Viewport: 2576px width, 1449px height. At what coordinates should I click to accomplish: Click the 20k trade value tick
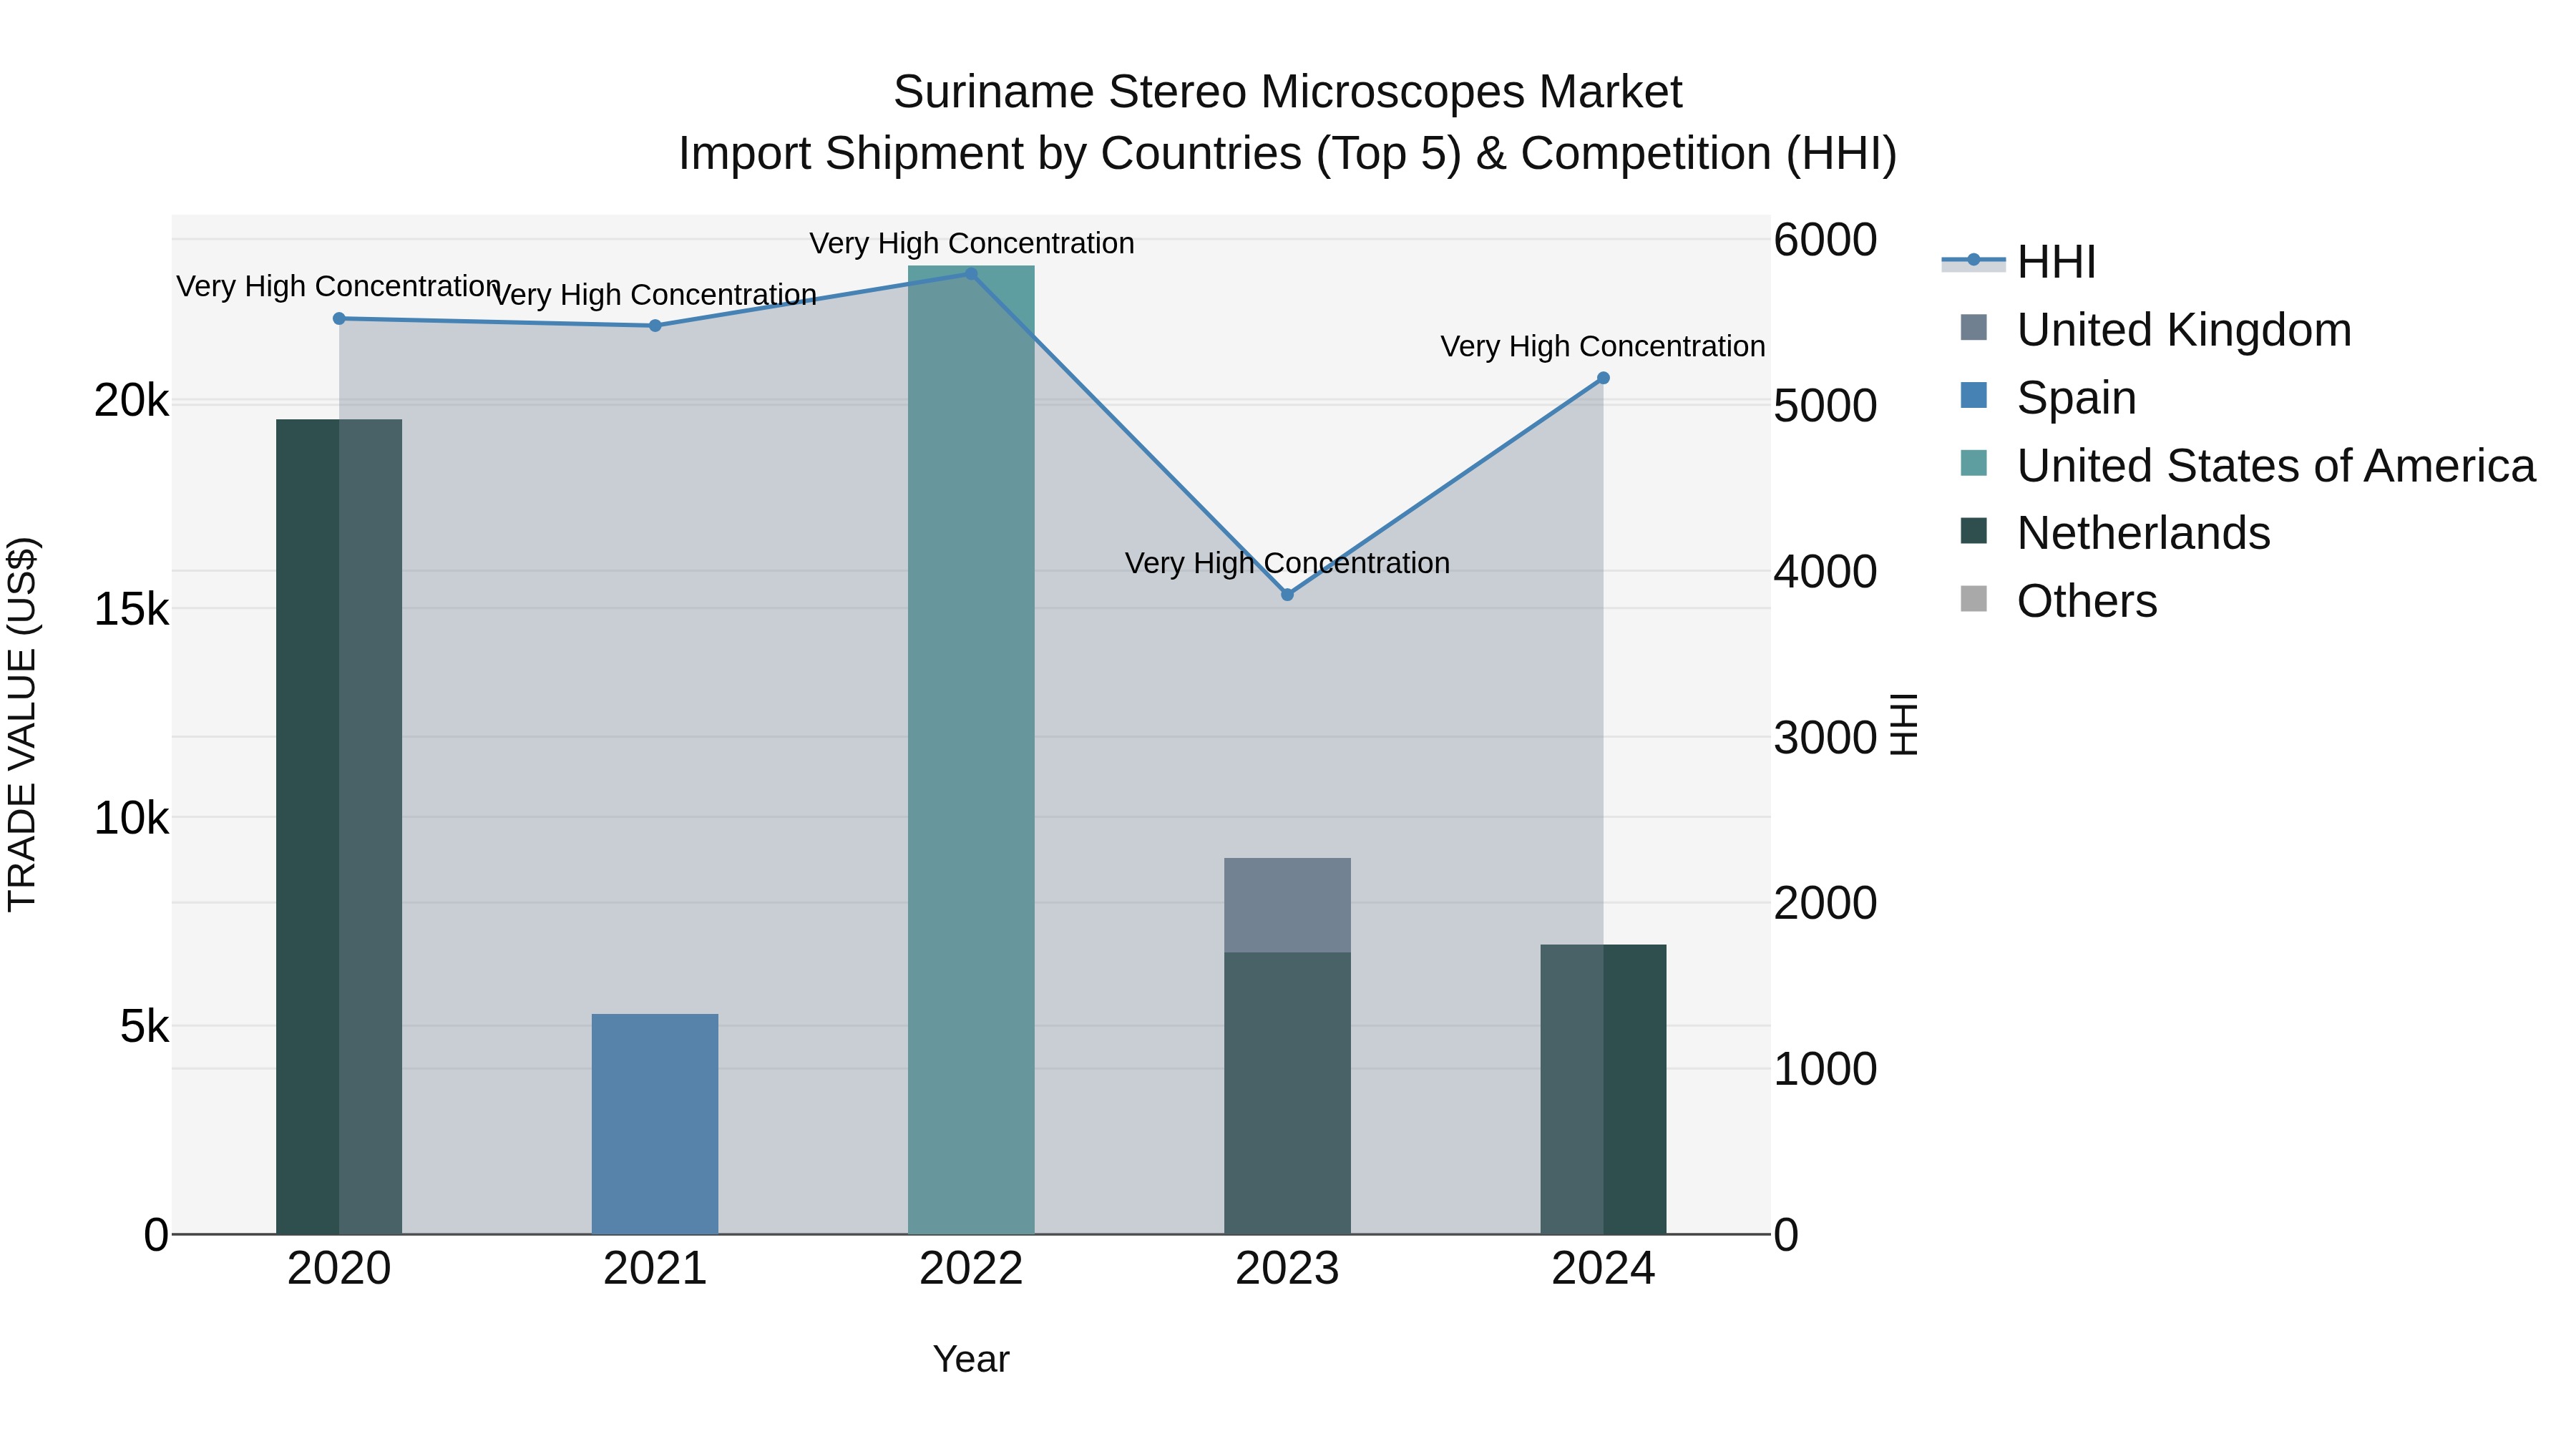[x=131, y=401]
